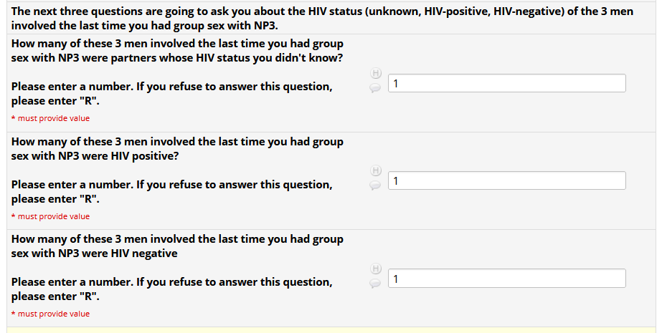The width and height of the screenshot is (662, 333).
Task: Click the HIV positive count input box
Action: coord(506,180)
